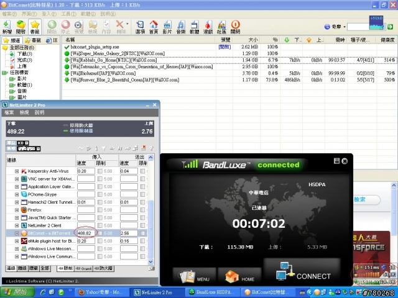Click the 音樂 music toolbar icon
This screenshot has height=298, width=398.
[x=181, y=27]
